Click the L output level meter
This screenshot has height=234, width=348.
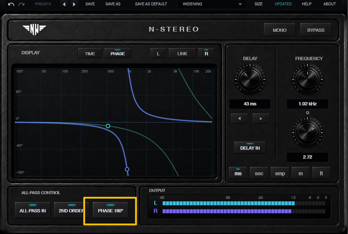244,203
